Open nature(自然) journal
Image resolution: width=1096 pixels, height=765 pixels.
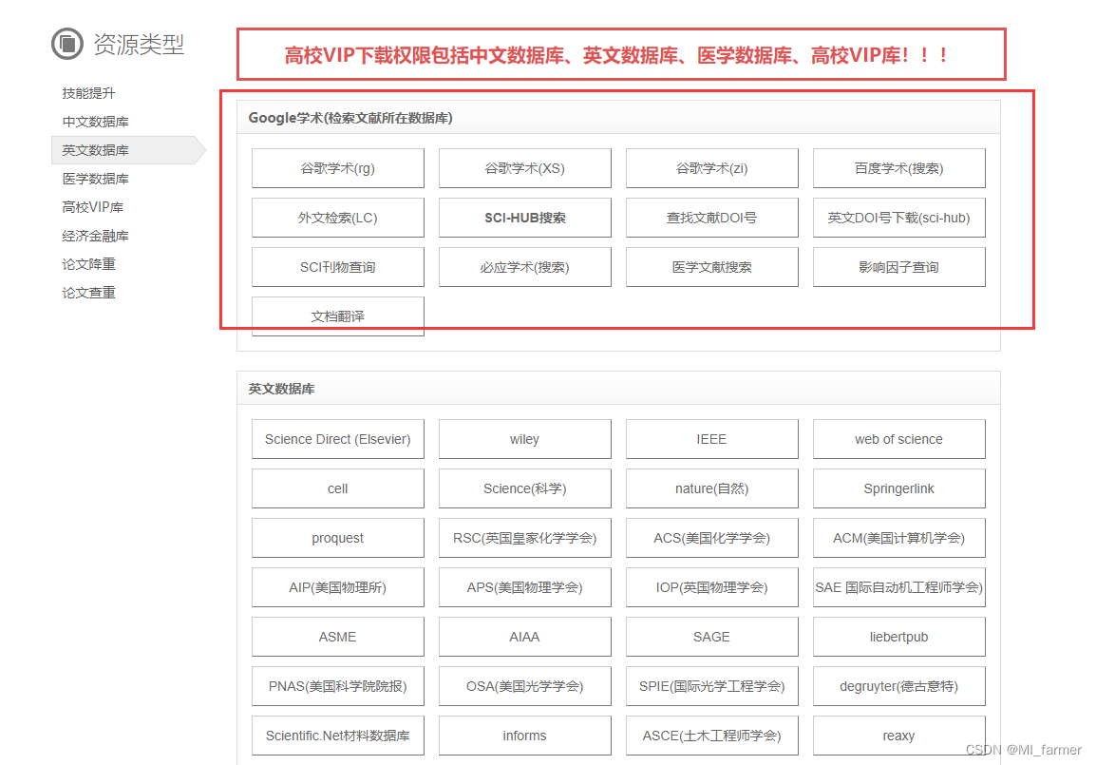pyautogui.click(x=711, y=488)
